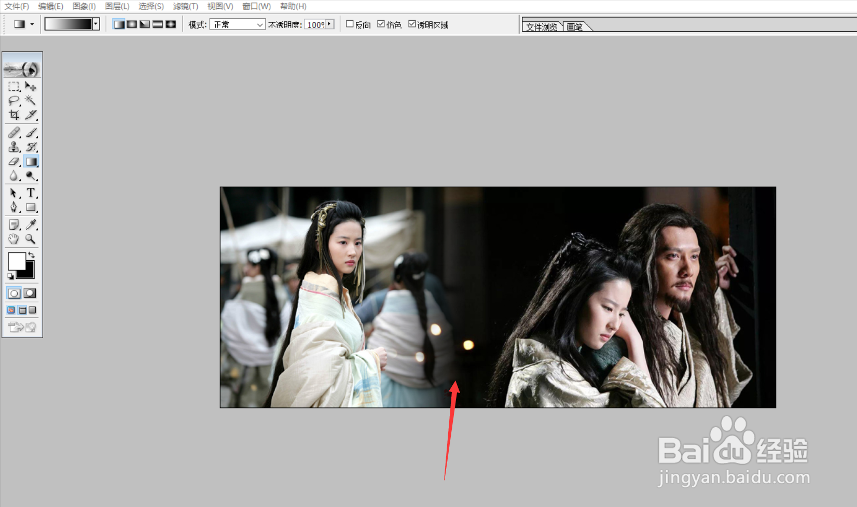Select the Dodge tool
Viewport: 857px width, 507px height.
point(31,176)
